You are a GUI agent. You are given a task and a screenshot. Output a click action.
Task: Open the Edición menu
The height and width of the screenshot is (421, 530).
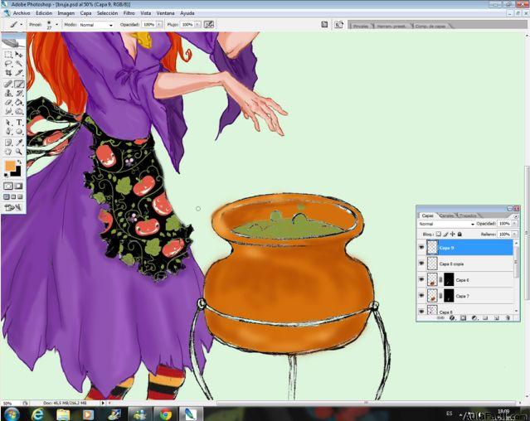pos(44,13)
